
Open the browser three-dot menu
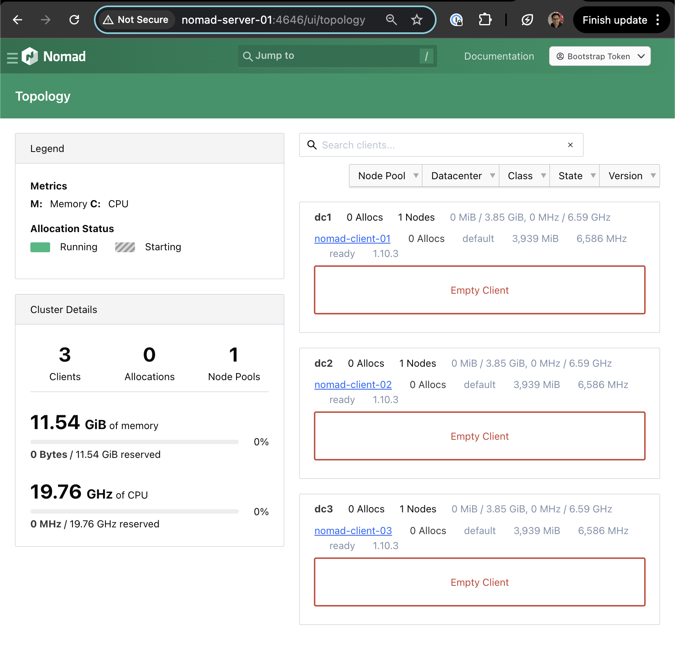657,19
